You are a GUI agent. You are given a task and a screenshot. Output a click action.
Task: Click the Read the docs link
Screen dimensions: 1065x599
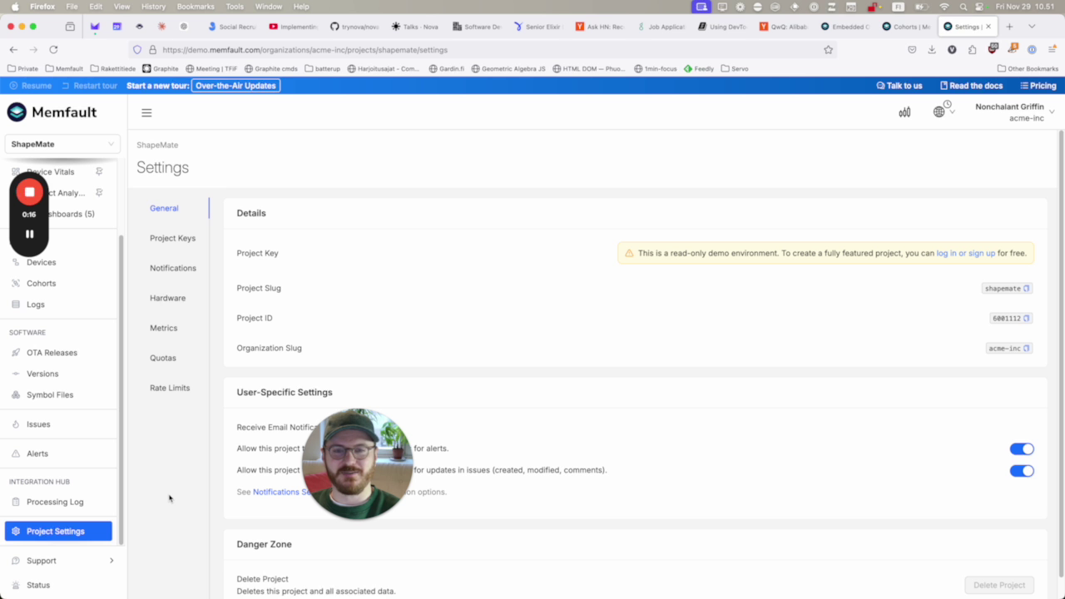click(971, 85)
